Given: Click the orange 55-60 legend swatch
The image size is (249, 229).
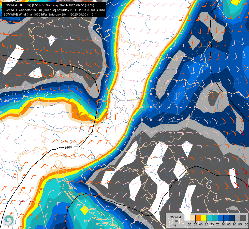Looking at the screenshot, I should 198,218.
